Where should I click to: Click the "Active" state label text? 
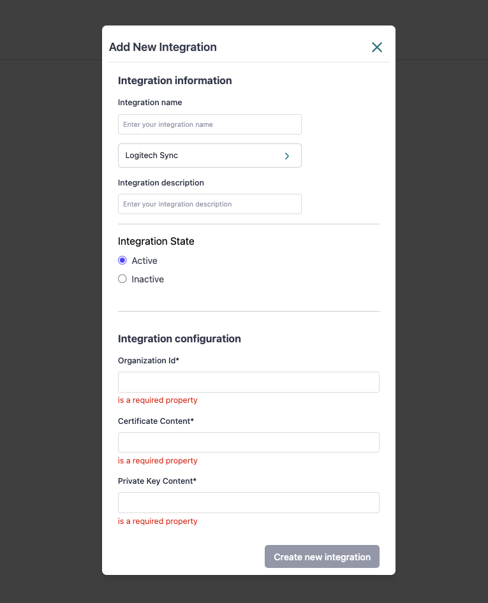144,261
